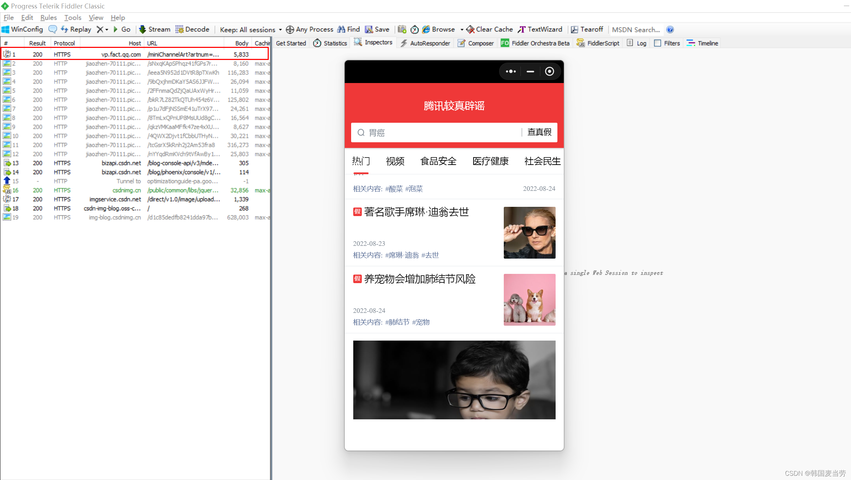Click 查真假 button in search bar
The height and width of the screenshot is (480, 851).
pyautogui.click(x=539, y=133)
